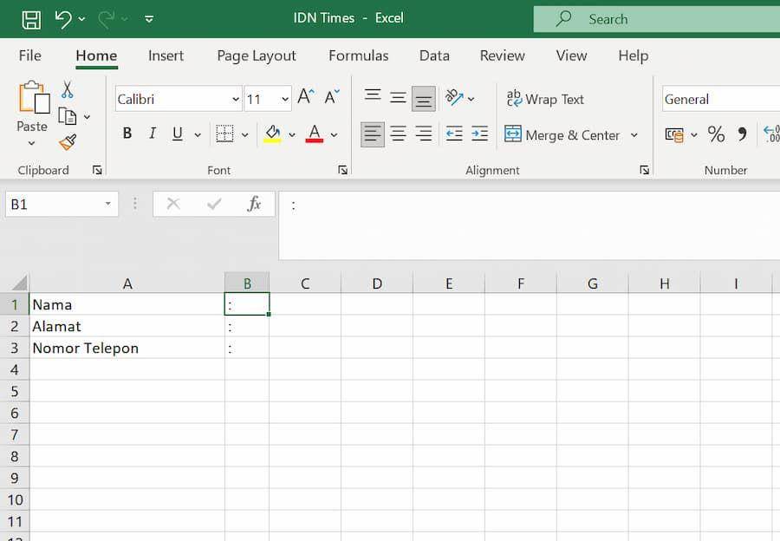Apply Comma Style
Screen dimensions: 780x541
[742, 134]
